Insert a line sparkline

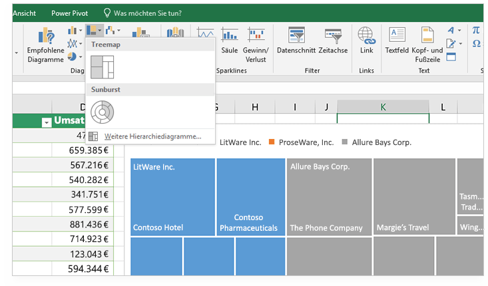point(206,33)
